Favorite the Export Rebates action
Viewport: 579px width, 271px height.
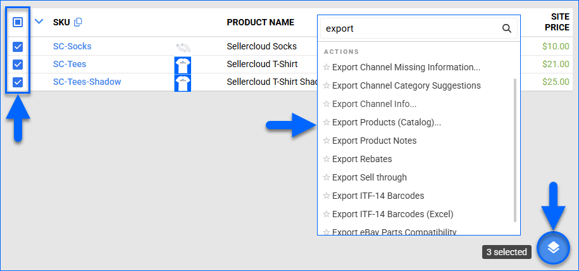[327, 159]
